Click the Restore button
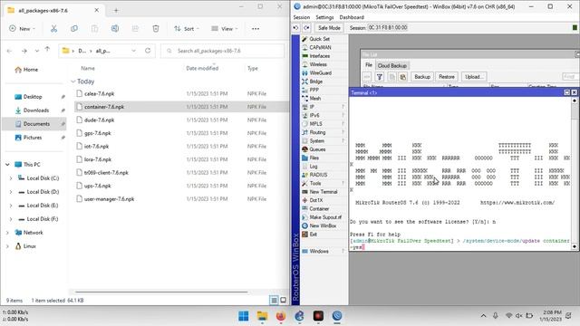Image resolution: width=580 pixels, height=326 pixels. pos(447,77)
